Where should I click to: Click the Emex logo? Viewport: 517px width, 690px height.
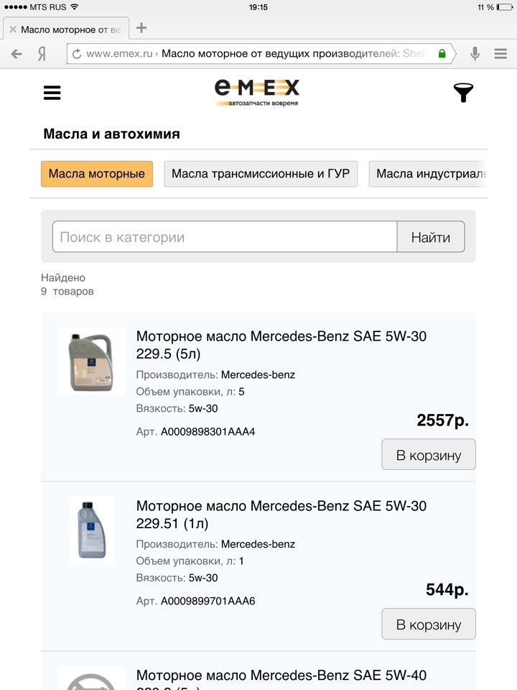pos(257,93)
